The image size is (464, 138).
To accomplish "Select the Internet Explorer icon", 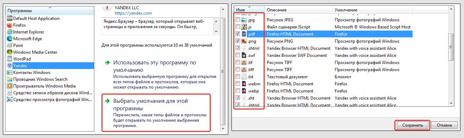I will point(10,32).
